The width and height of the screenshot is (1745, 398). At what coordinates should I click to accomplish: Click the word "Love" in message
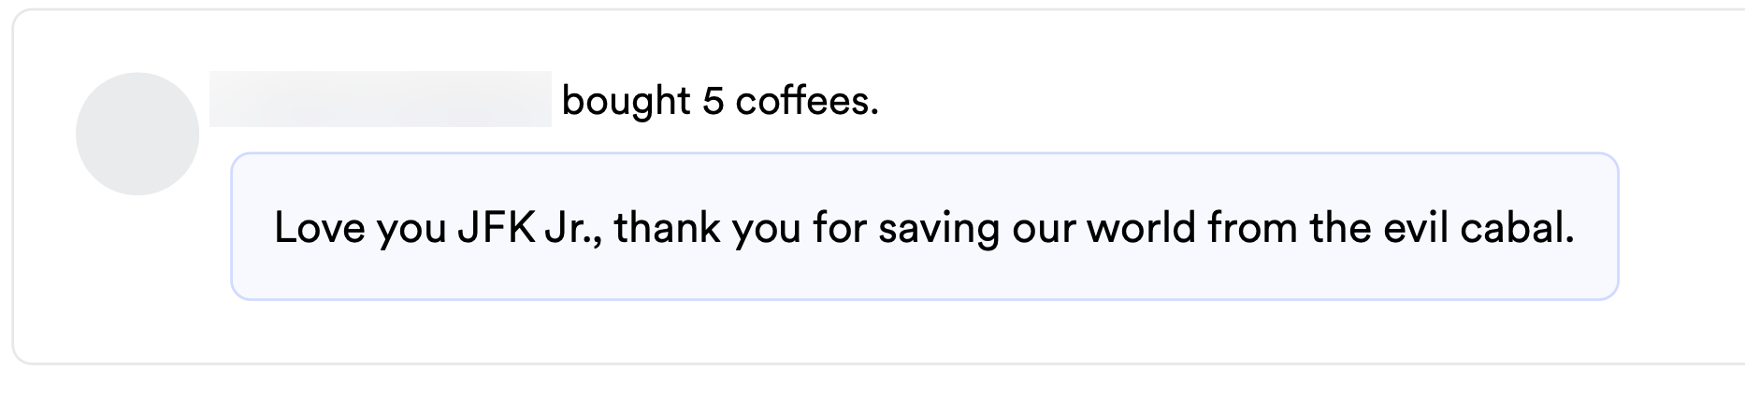point(319,228)
